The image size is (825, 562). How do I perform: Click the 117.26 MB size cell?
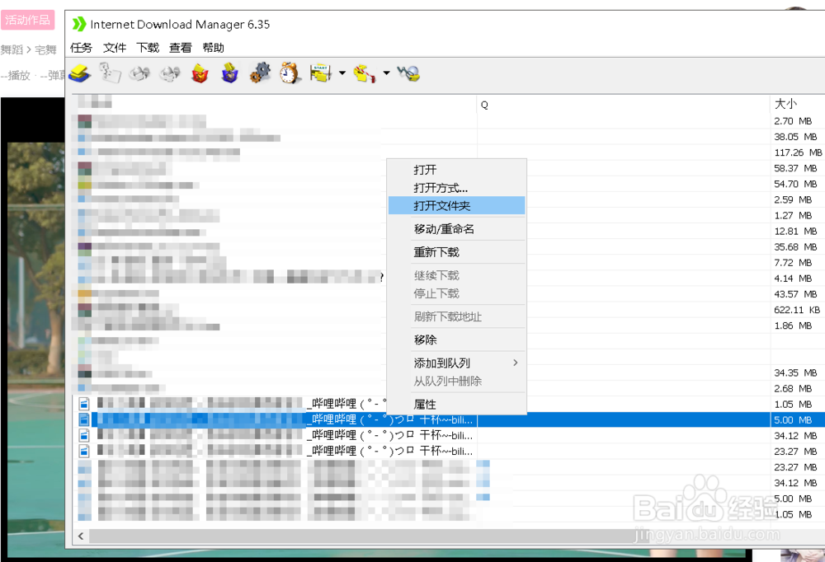coord(798,152)
